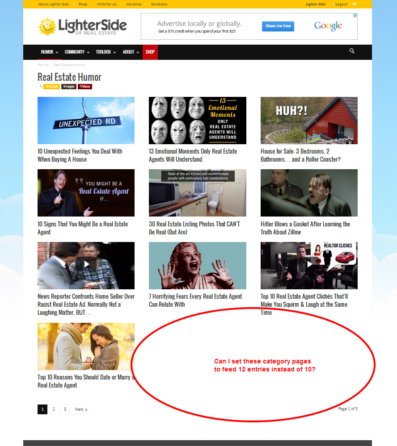Click the Google logo in the ad
This screenshot has height=446, width=397.
[x=328, y=26]
